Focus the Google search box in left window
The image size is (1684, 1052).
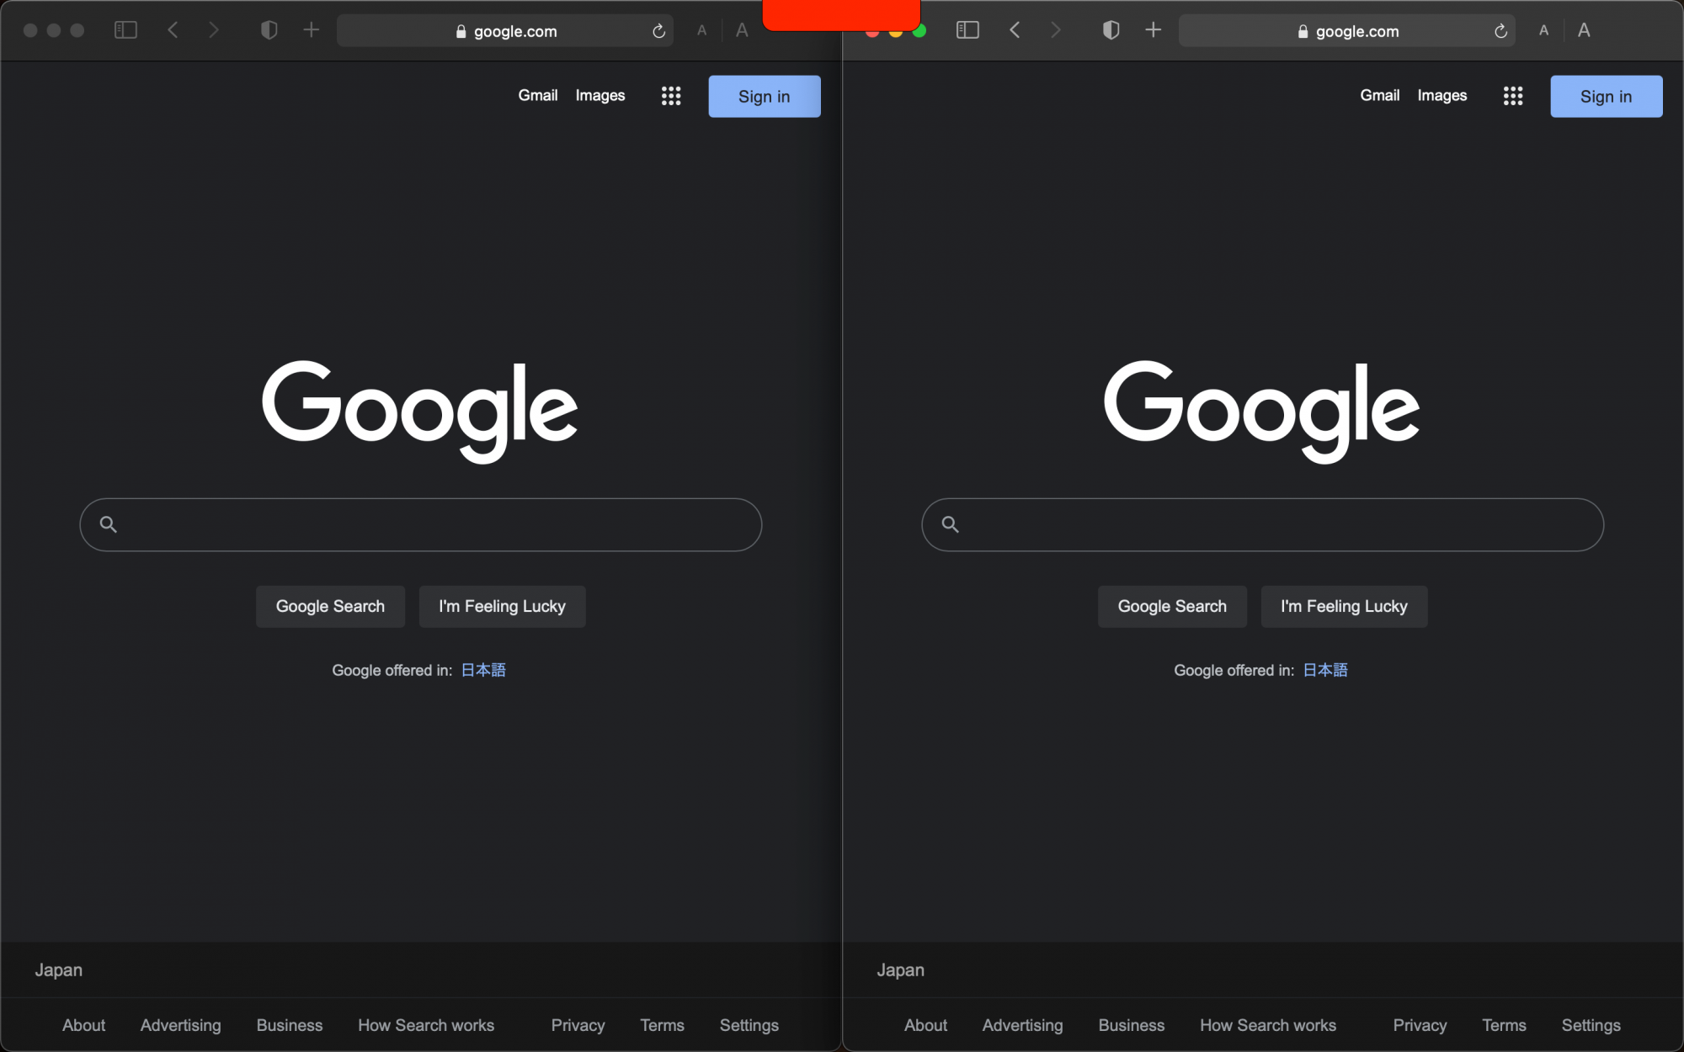tap(421, 524)
